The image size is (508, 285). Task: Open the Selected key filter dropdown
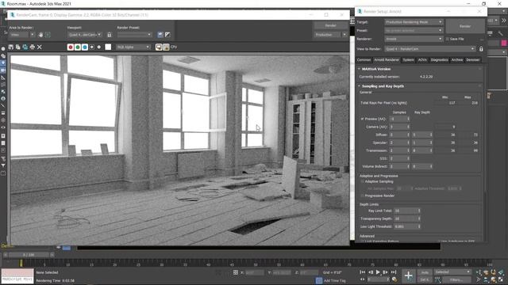(452, 272)
